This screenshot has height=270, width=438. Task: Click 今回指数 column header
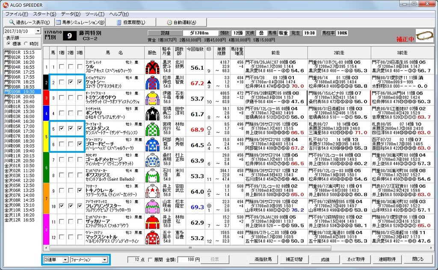tap(195, 53)
